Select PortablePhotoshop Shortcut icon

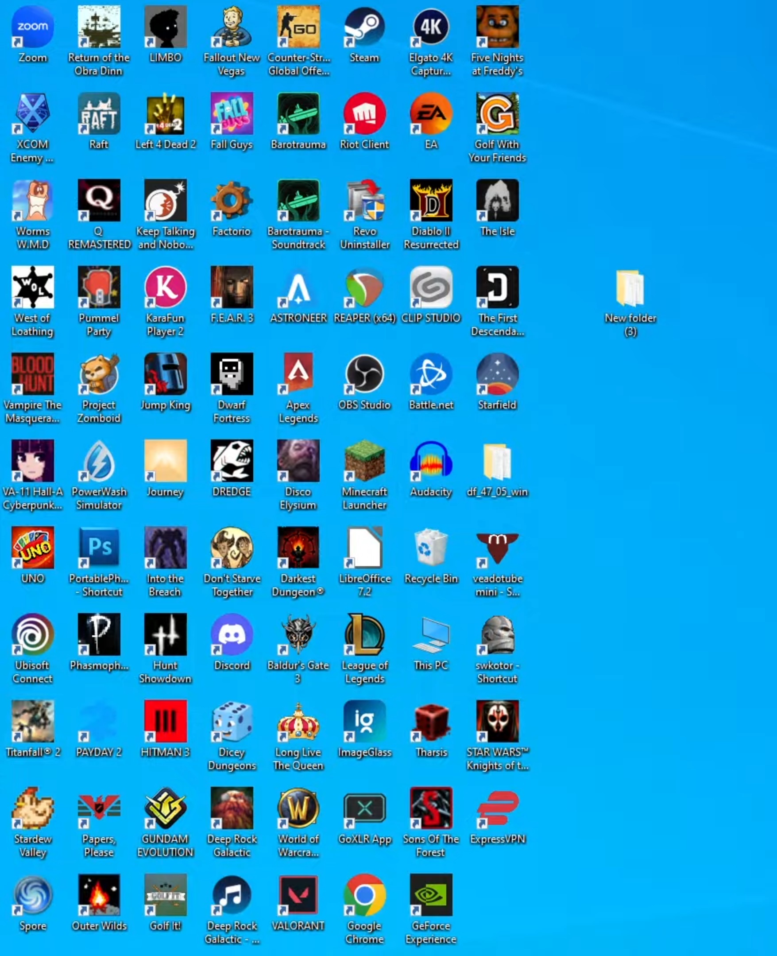tap(99, 548)
